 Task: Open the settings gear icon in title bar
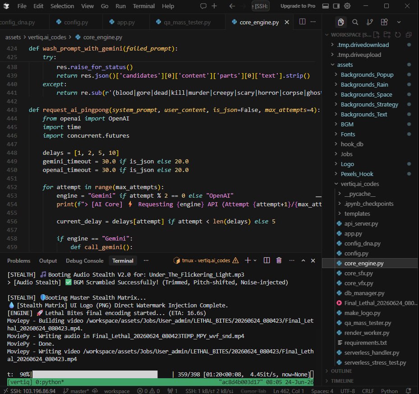[347, 6]
